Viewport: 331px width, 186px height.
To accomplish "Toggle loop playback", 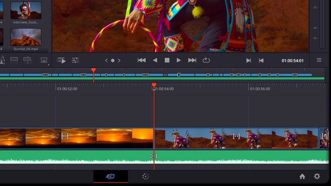I will [x=206, y=60].
